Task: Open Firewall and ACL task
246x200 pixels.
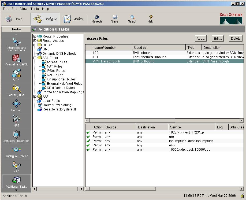Action: pyautogui.click(x=16, y=60)
